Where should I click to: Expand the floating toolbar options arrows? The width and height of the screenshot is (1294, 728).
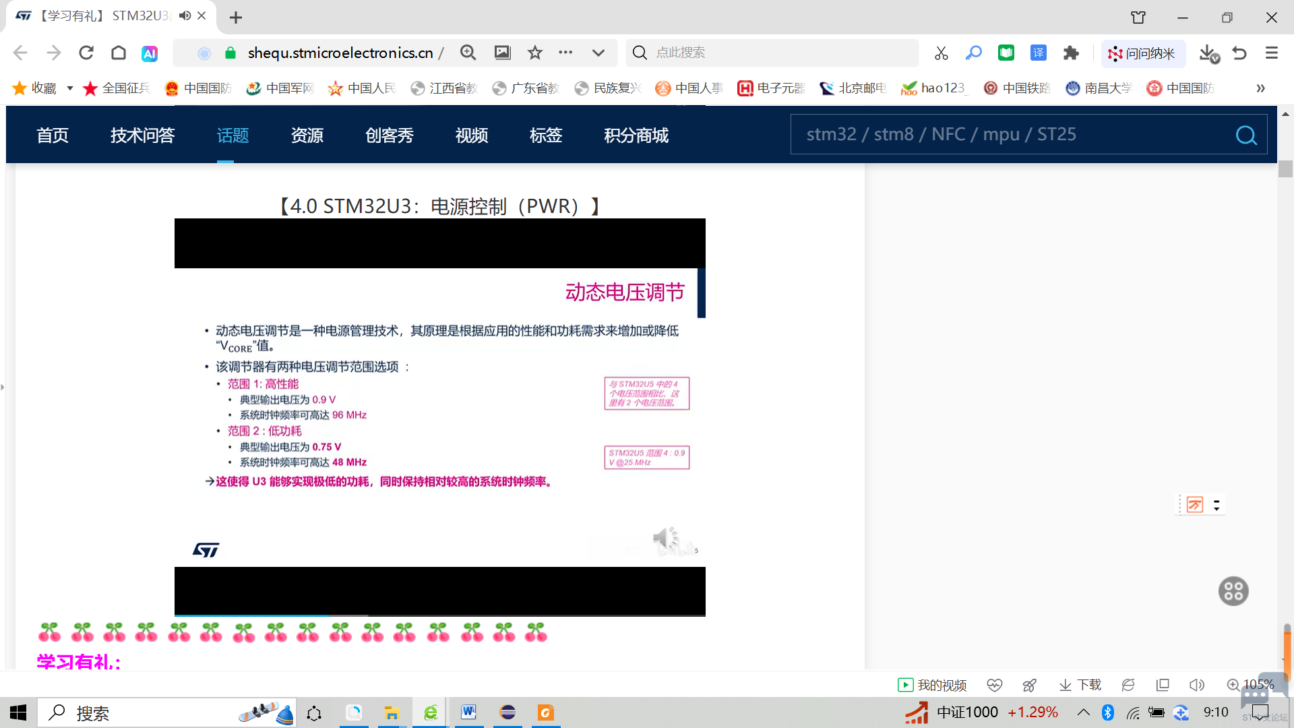[x=1216, y=505]
